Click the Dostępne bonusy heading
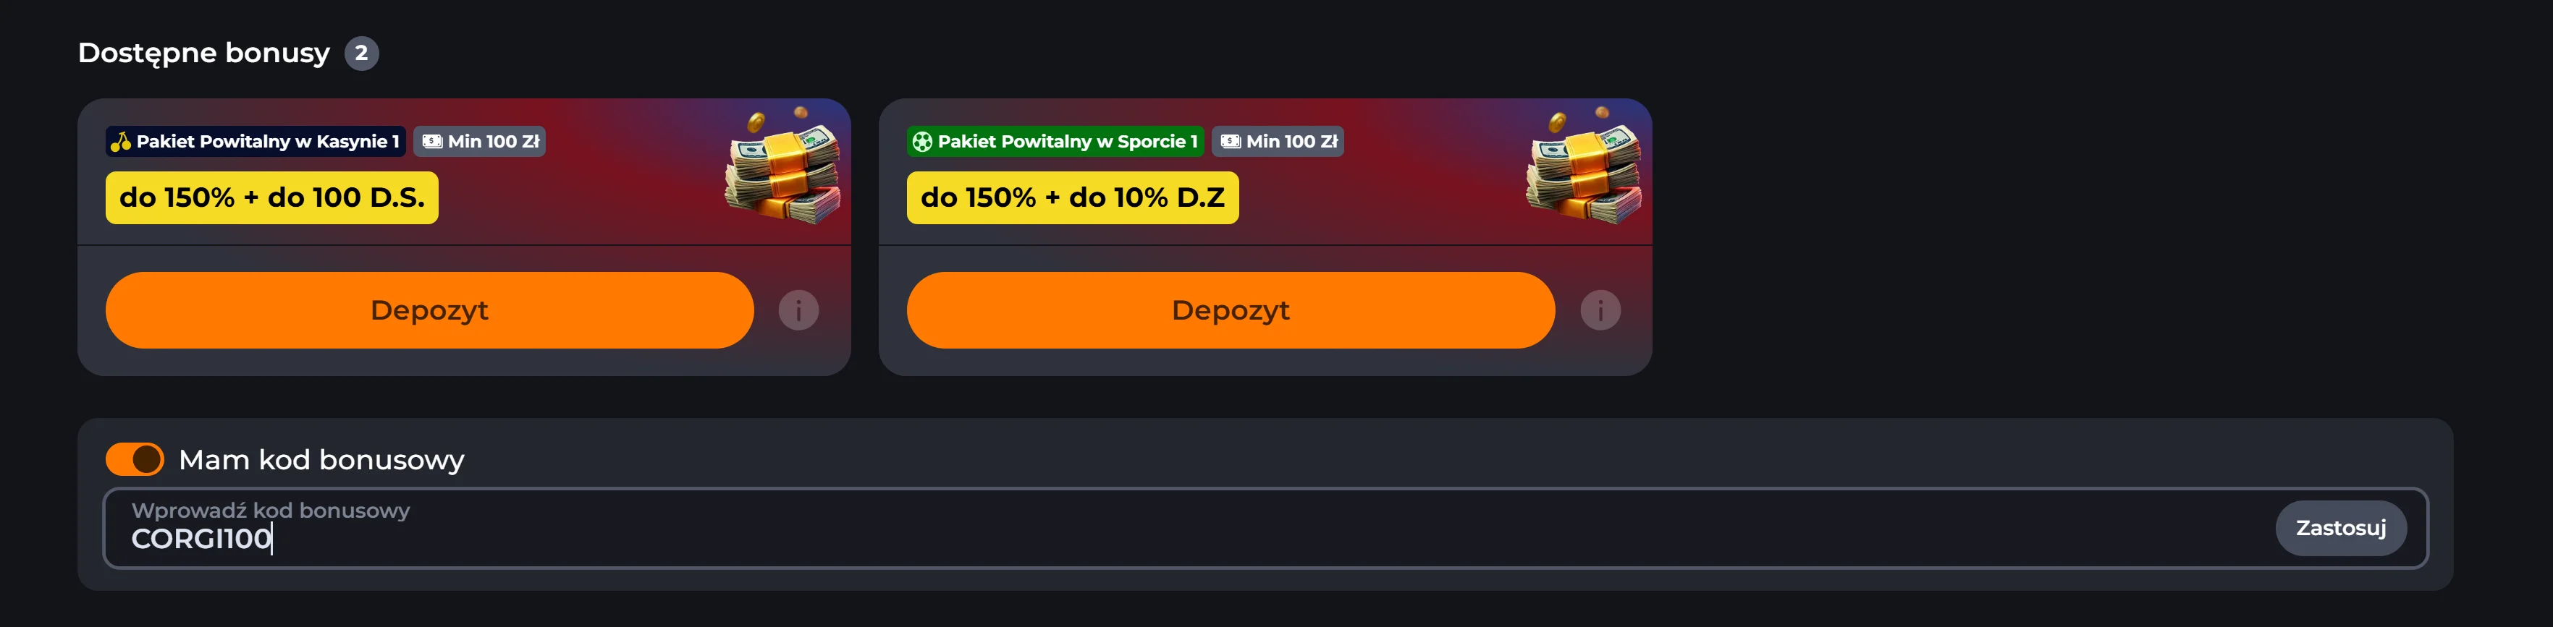 (x=203, y=53)
